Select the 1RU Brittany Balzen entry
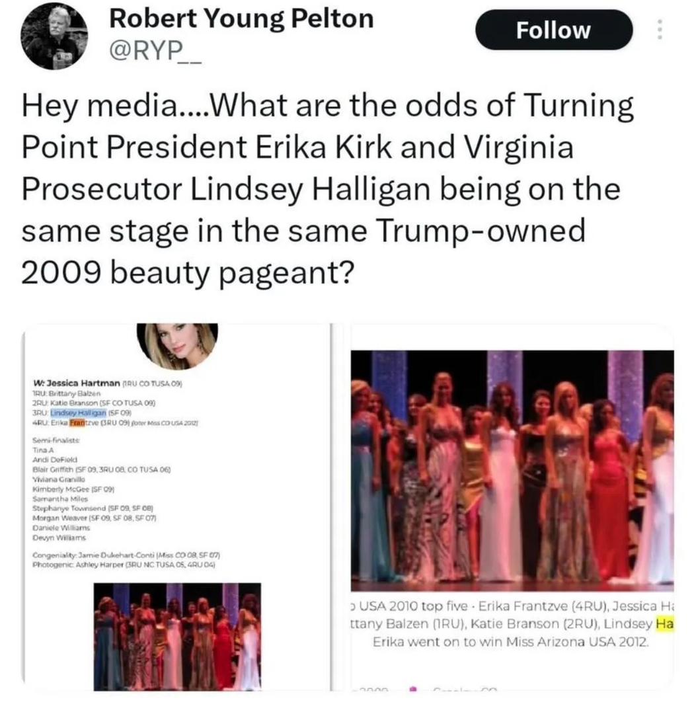 (74, 393)
